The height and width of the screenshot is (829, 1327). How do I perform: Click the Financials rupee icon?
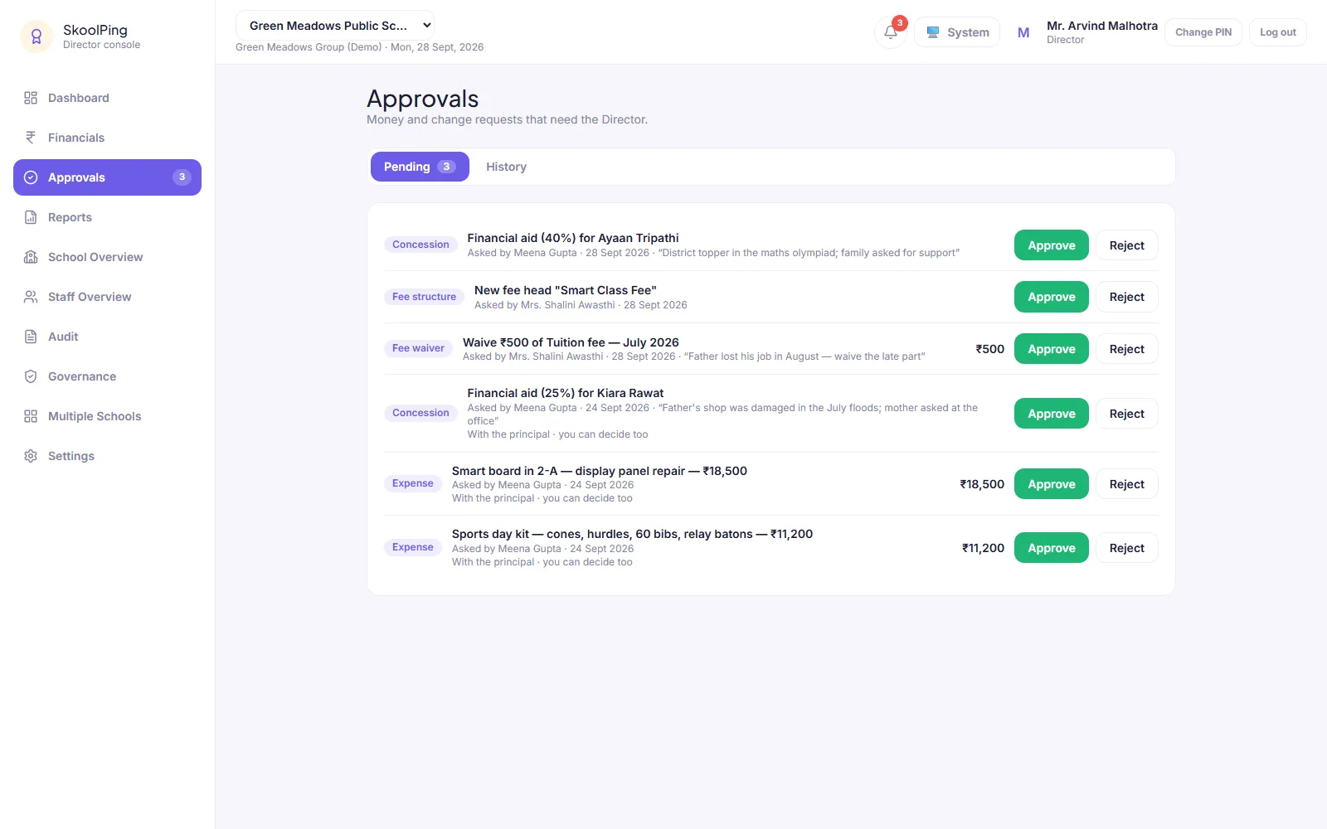click(x=31, y=138)
